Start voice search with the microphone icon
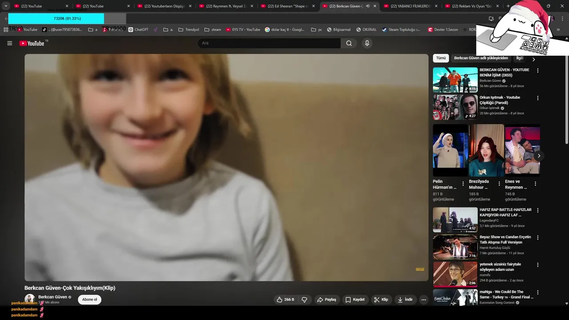 [x=367, y=43]
